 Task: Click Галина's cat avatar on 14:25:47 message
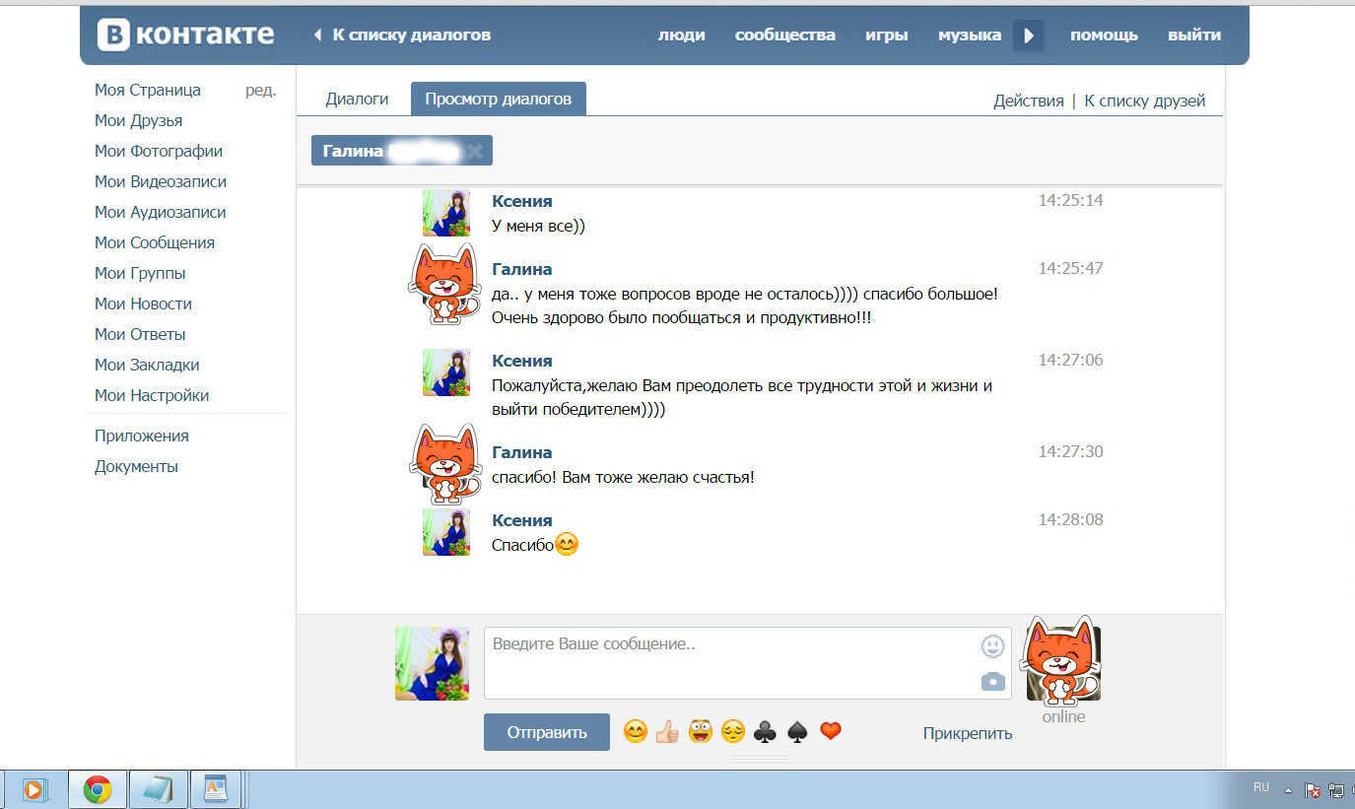tap(444, 285)
